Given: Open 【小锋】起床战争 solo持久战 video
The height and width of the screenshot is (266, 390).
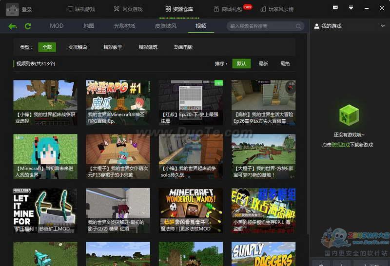Looking at the screenshot, I should (191, 156).
